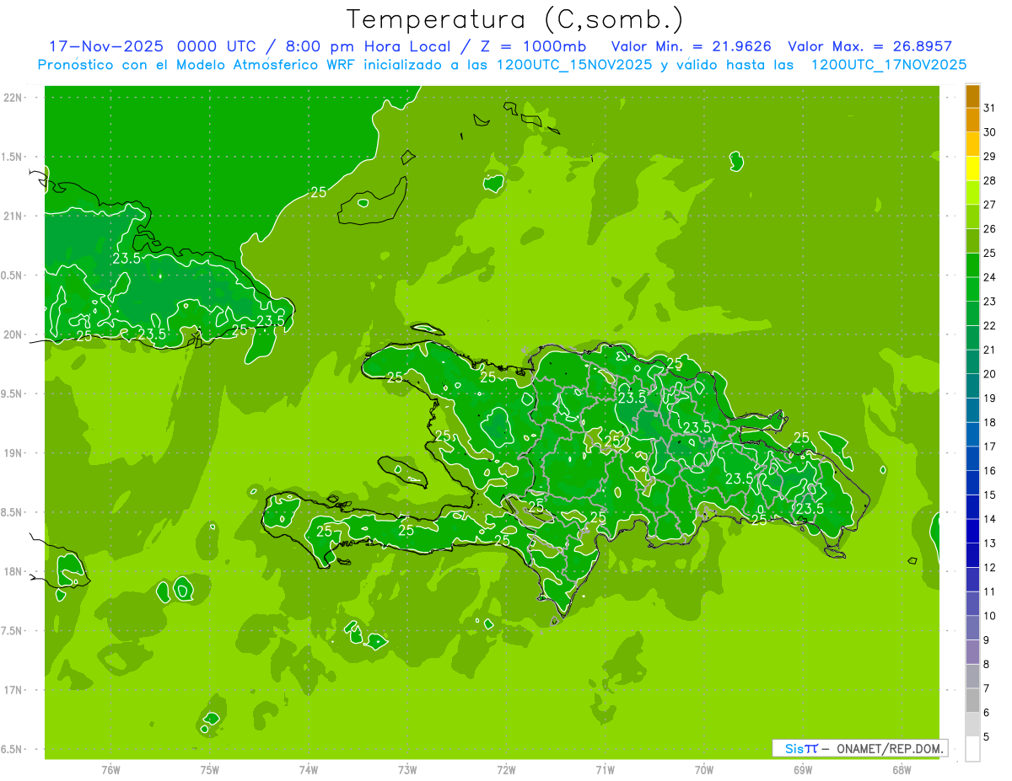Click 'Valor Max. = 26.8957' text

coord(869,46)
